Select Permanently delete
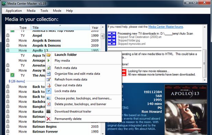 pos(84,119)
